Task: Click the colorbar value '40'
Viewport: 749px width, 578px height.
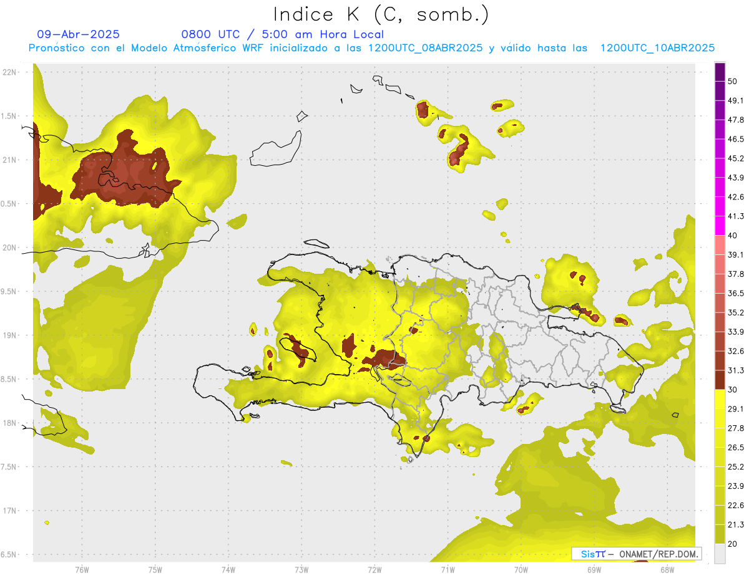Action: [x=732, y=236]
